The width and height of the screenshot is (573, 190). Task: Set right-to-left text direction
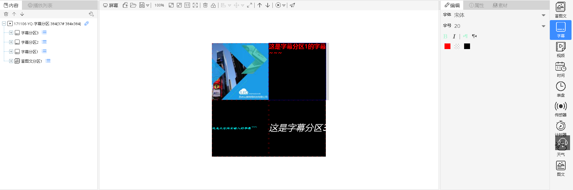(x=474, y=36)
